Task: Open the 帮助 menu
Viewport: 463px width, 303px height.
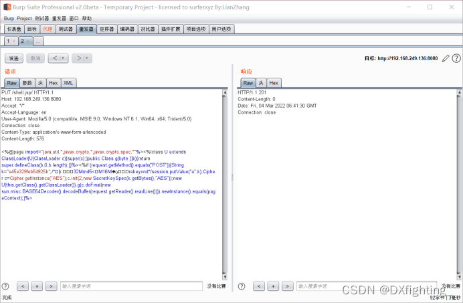Action: (x=87, y=18)
